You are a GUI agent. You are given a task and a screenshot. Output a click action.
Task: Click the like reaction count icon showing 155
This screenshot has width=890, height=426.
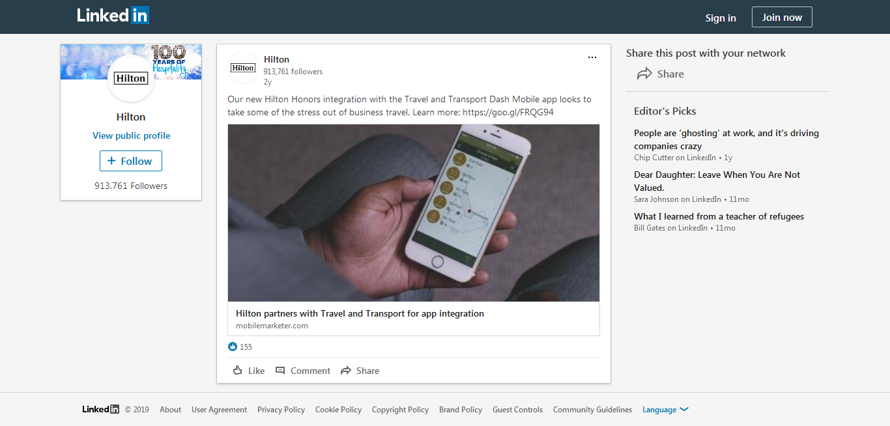(x=233, y=347)
